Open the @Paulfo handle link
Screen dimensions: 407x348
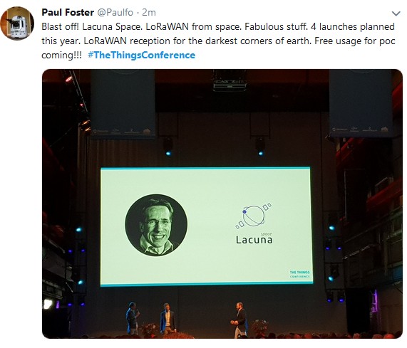coord(115,12)
